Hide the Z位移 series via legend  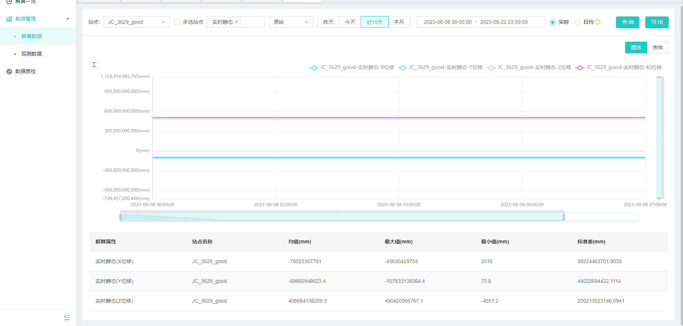pos(491,68)
